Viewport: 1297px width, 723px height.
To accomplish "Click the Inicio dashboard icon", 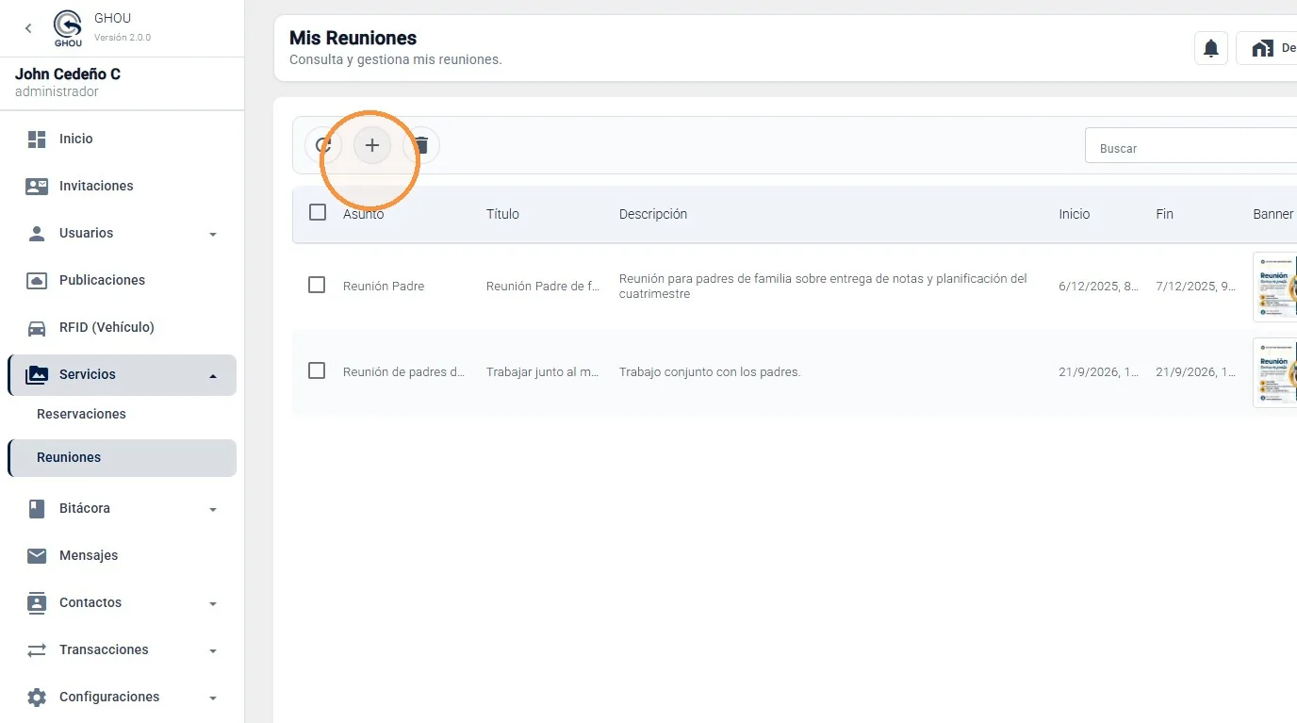I will tap(37, 139).
